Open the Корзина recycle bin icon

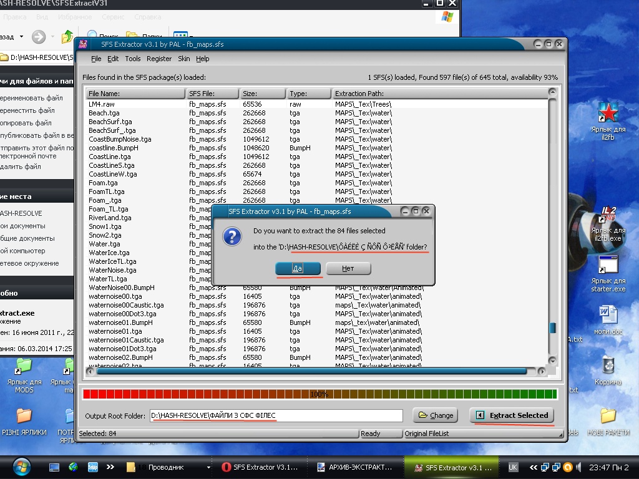[608, 370]
